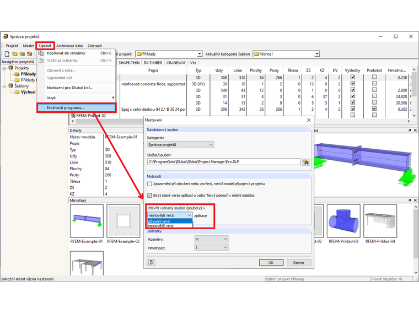This screenshot has height=314, width=419.
Task: Toggle Výsledky checkbox in row with mass 2.988
Action: coord(353,90)
